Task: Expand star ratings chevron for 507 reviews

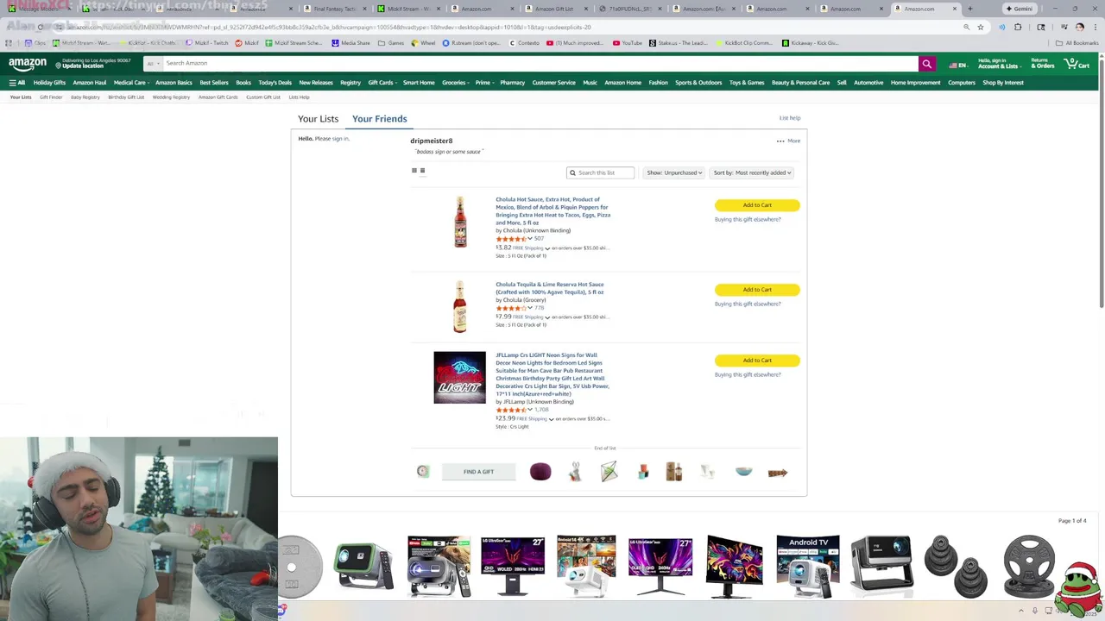Action: pyautogui.click(x=530, y=238)
